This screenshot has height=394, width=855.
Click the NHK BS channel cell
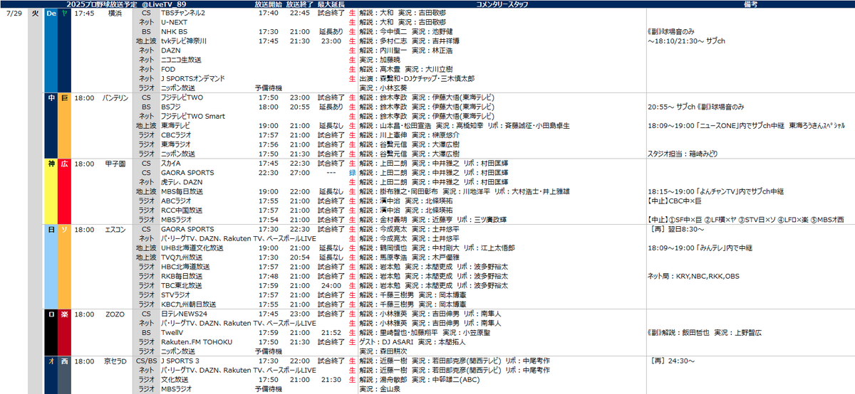173,32
